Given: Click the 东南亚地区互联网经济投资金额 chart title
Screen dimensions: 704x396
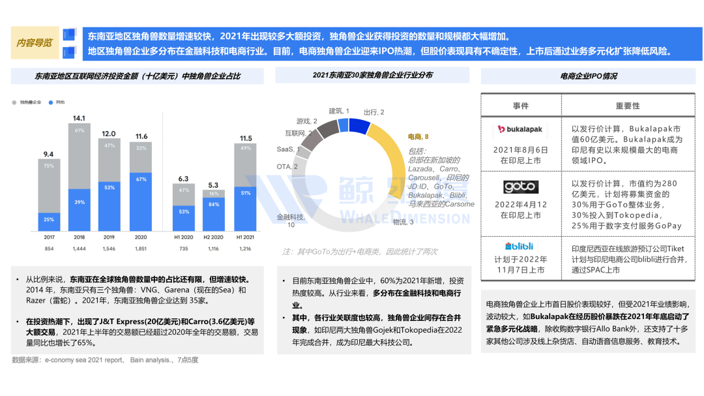Looking at the screenshot, I should (138, 76).
